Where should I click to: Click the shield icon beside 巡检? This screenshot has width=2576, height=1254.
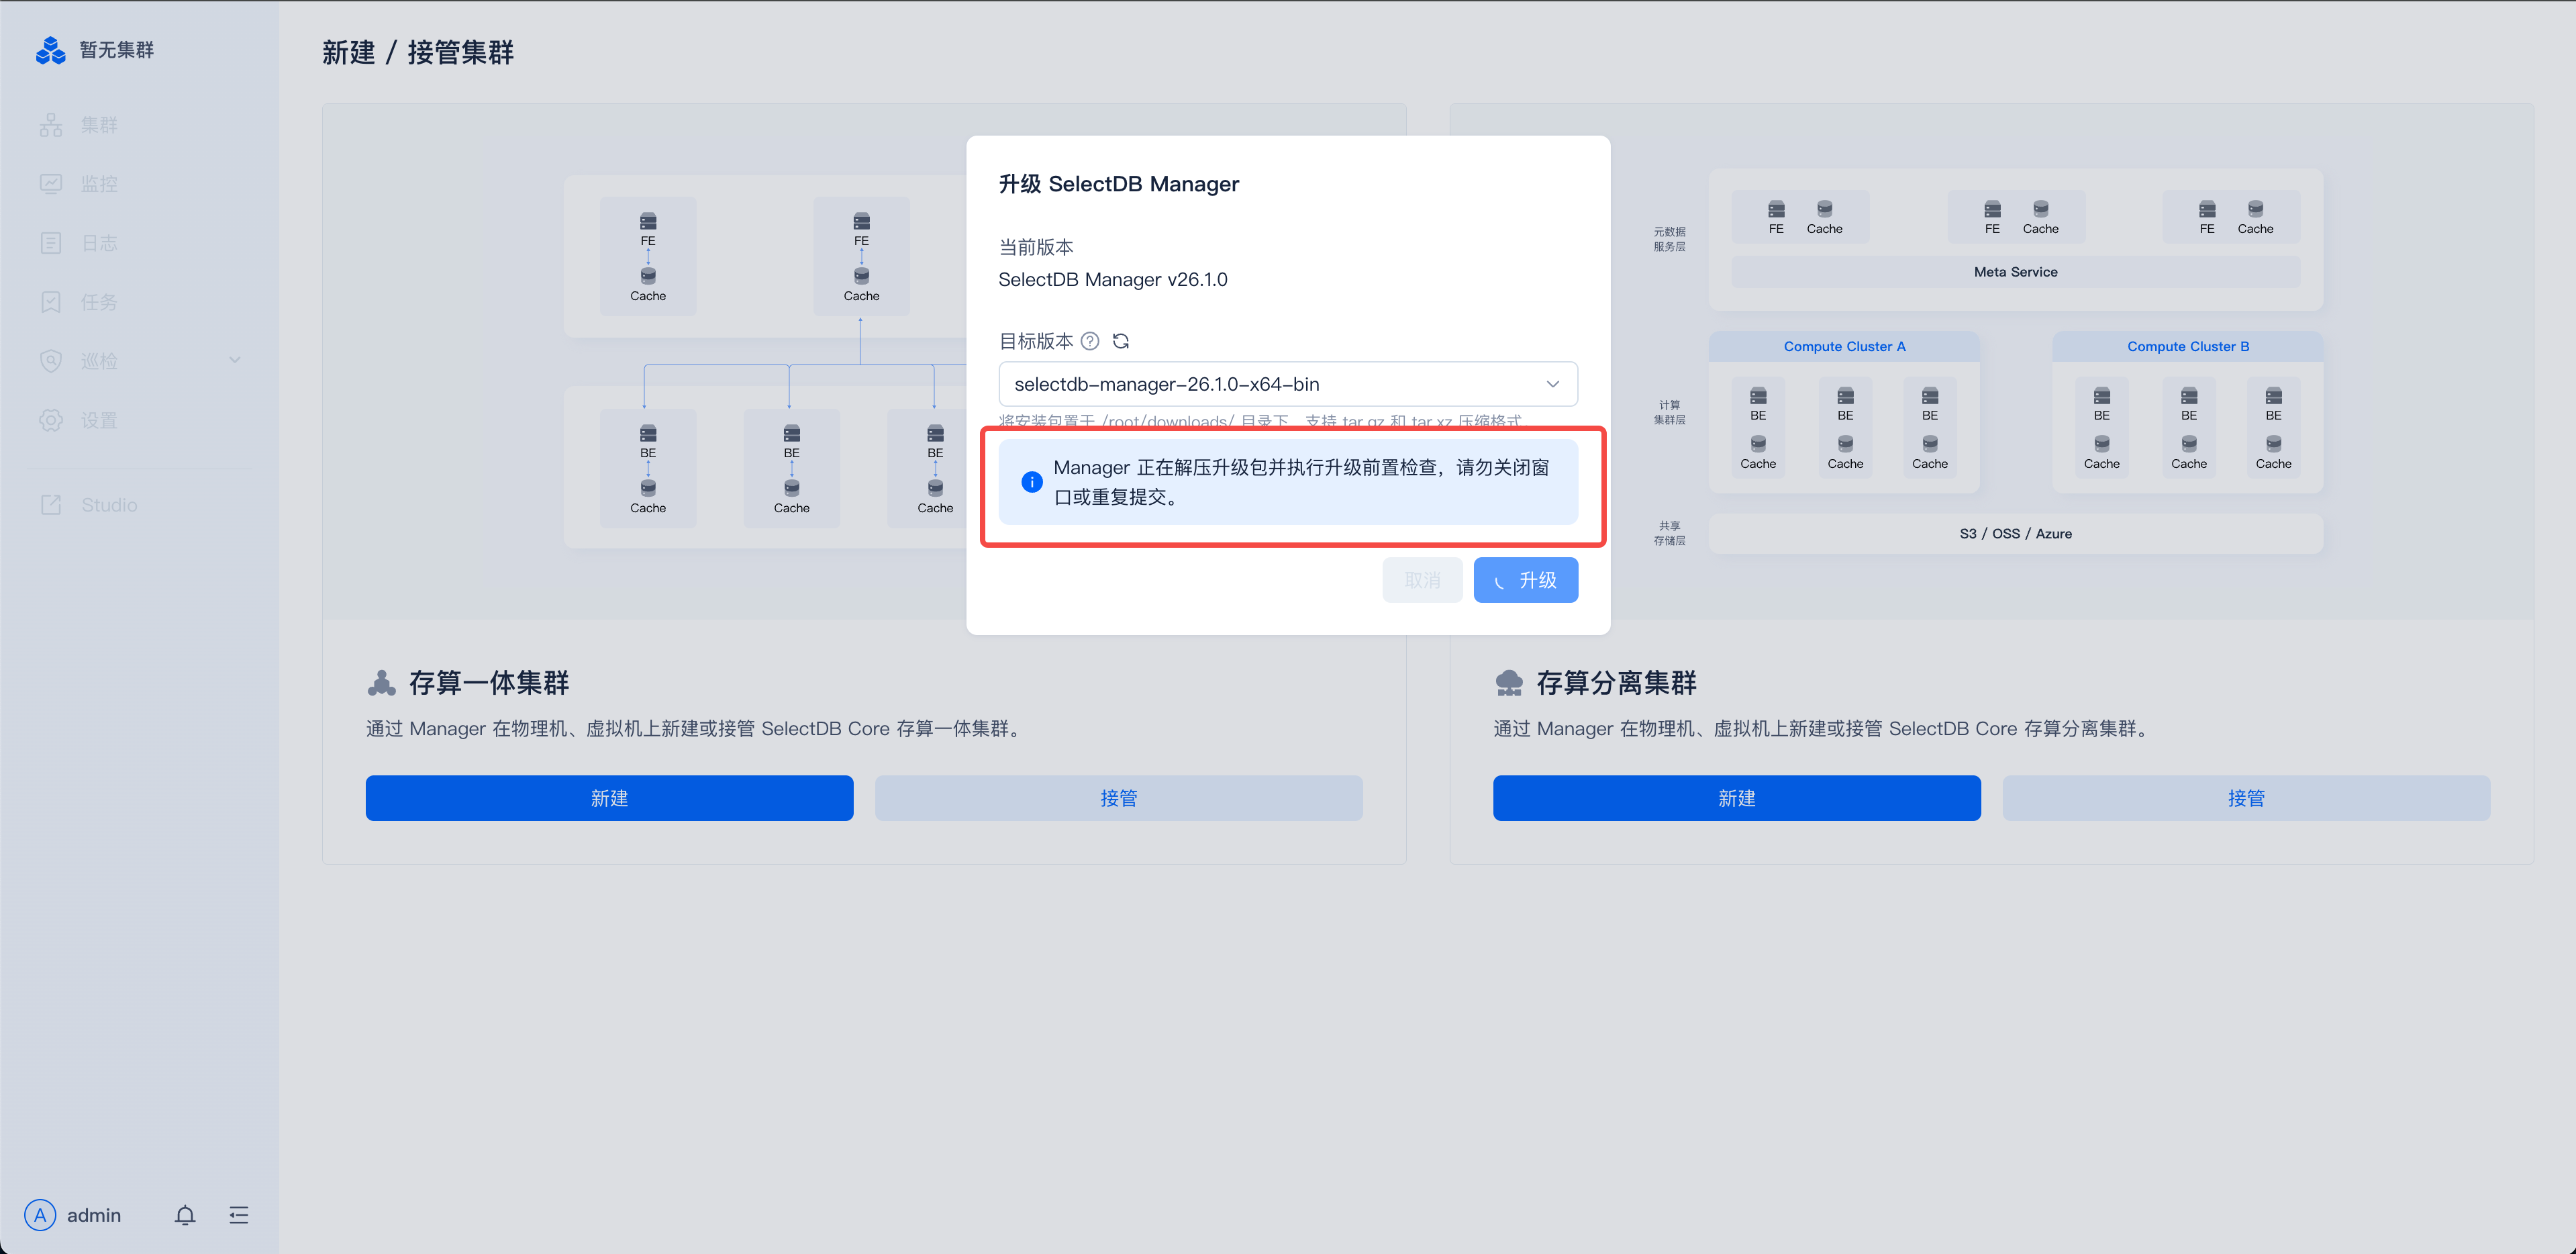51,361
